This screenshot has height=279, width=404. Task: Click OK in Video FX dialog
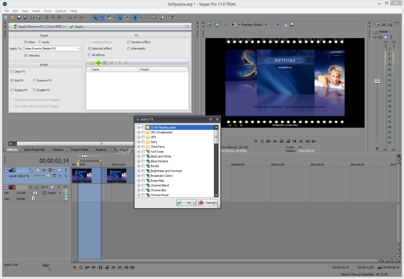coord(186,203)
